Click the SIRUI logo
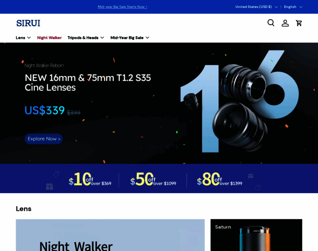The image size is (318, 251). point(28,23)
